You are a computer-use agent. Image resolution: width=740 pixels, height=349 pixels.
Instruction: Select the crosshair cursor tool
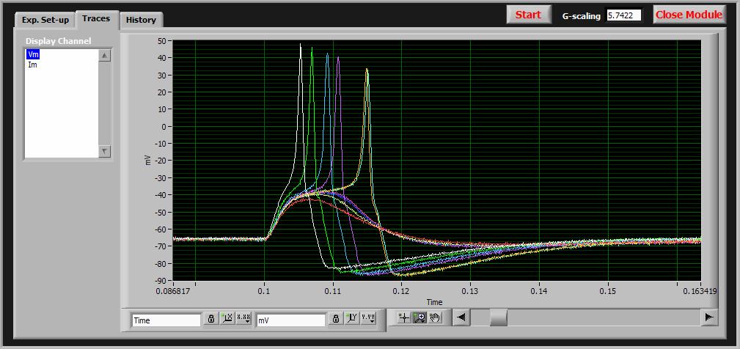point(403,317)
